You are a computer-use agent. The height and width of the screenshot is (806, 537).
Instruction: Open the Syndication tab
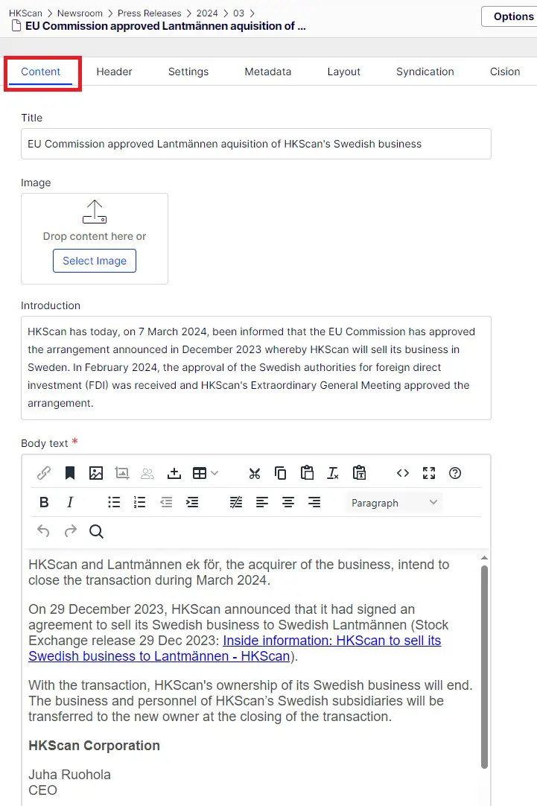point(425,72)
